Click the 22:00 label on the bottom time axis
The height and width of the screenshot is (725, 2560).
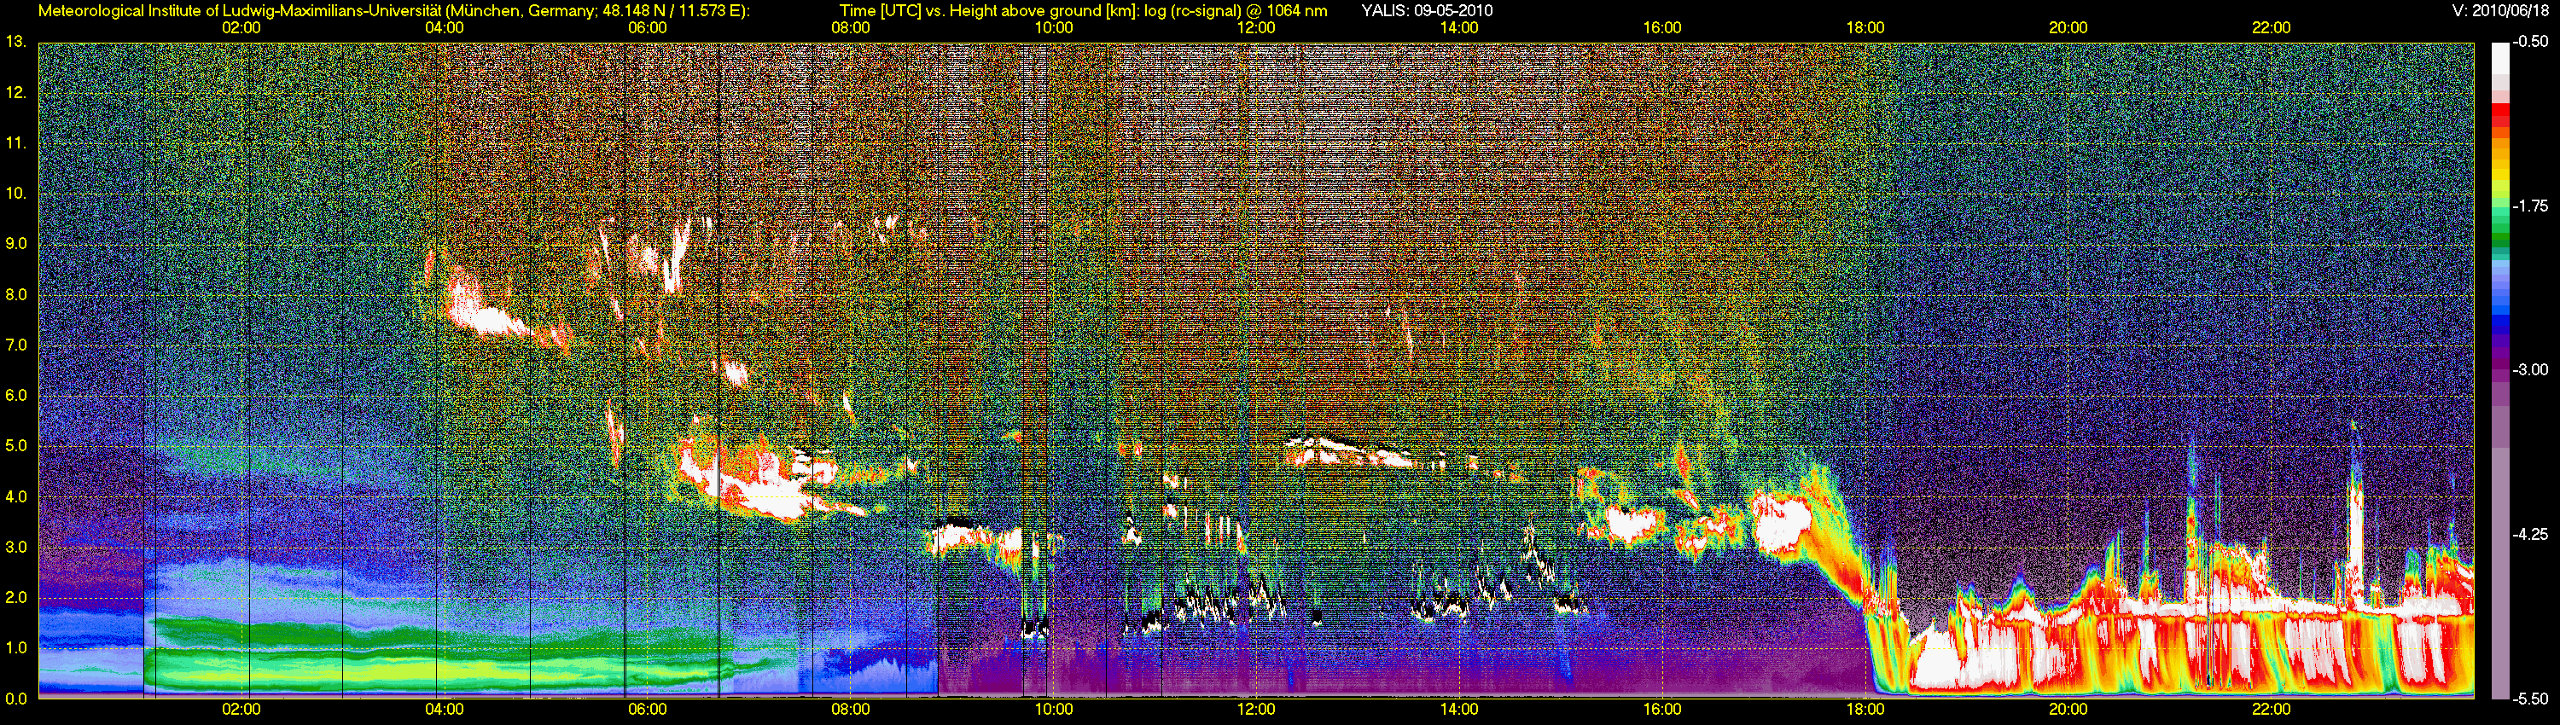pos(2271,709)
